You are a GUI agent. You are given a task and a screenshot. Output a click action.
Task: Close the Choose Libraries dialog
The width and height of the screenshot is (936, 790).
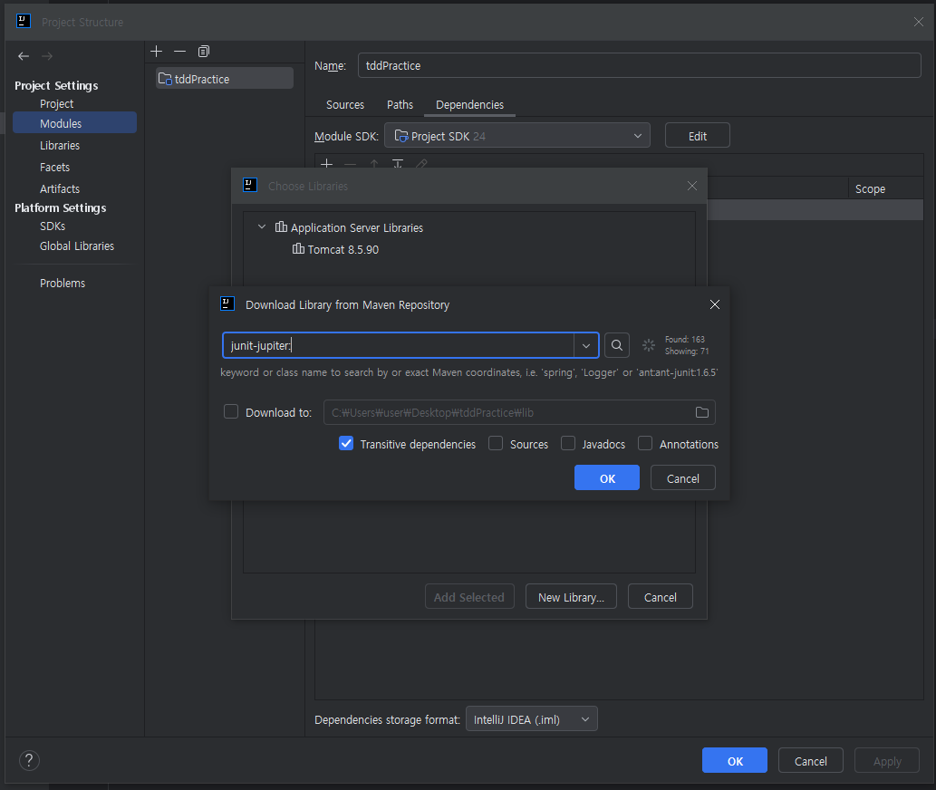point(692,186)
